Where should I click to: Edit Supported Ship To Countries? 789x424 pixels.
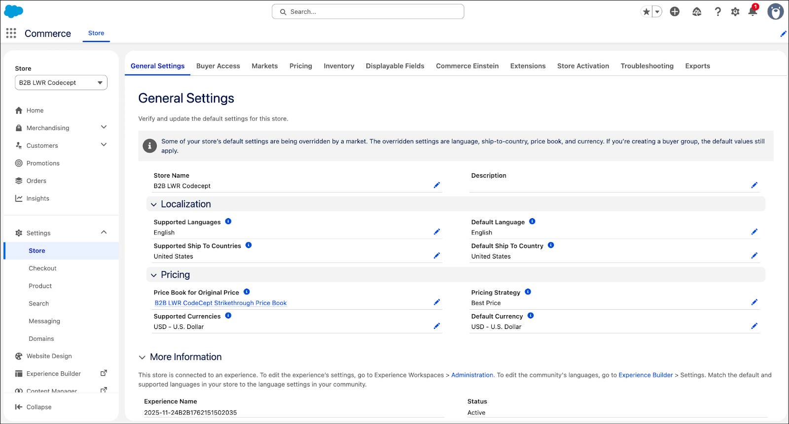pos(436,256)
